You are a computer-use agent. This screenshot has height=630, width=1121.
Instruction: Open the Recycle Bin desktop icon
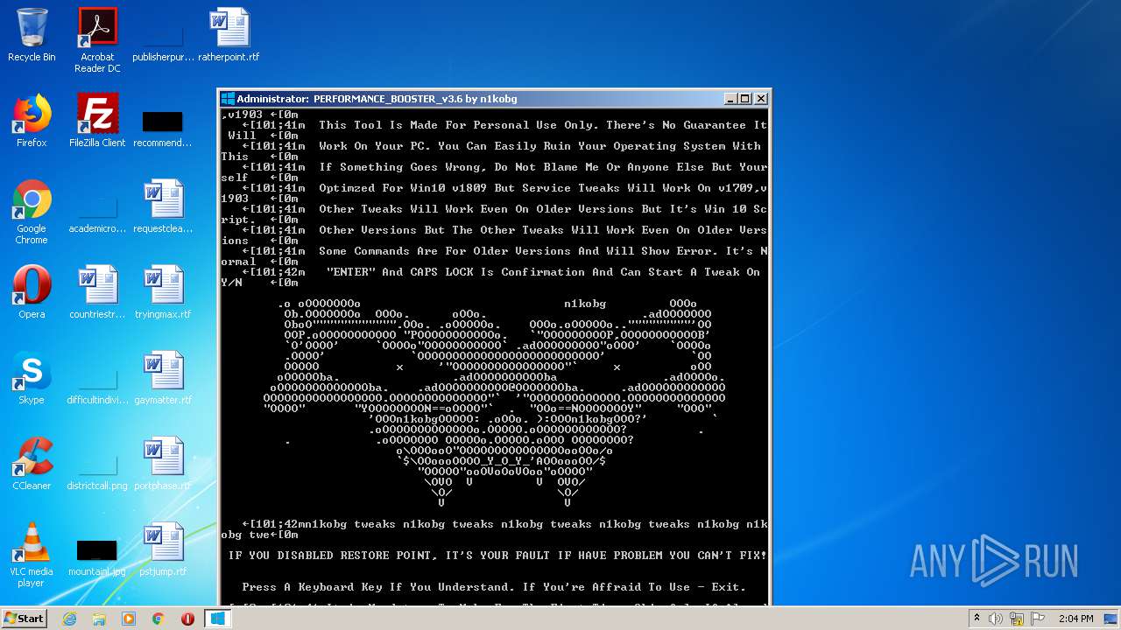pyautogui.click(x=32, y=35)
